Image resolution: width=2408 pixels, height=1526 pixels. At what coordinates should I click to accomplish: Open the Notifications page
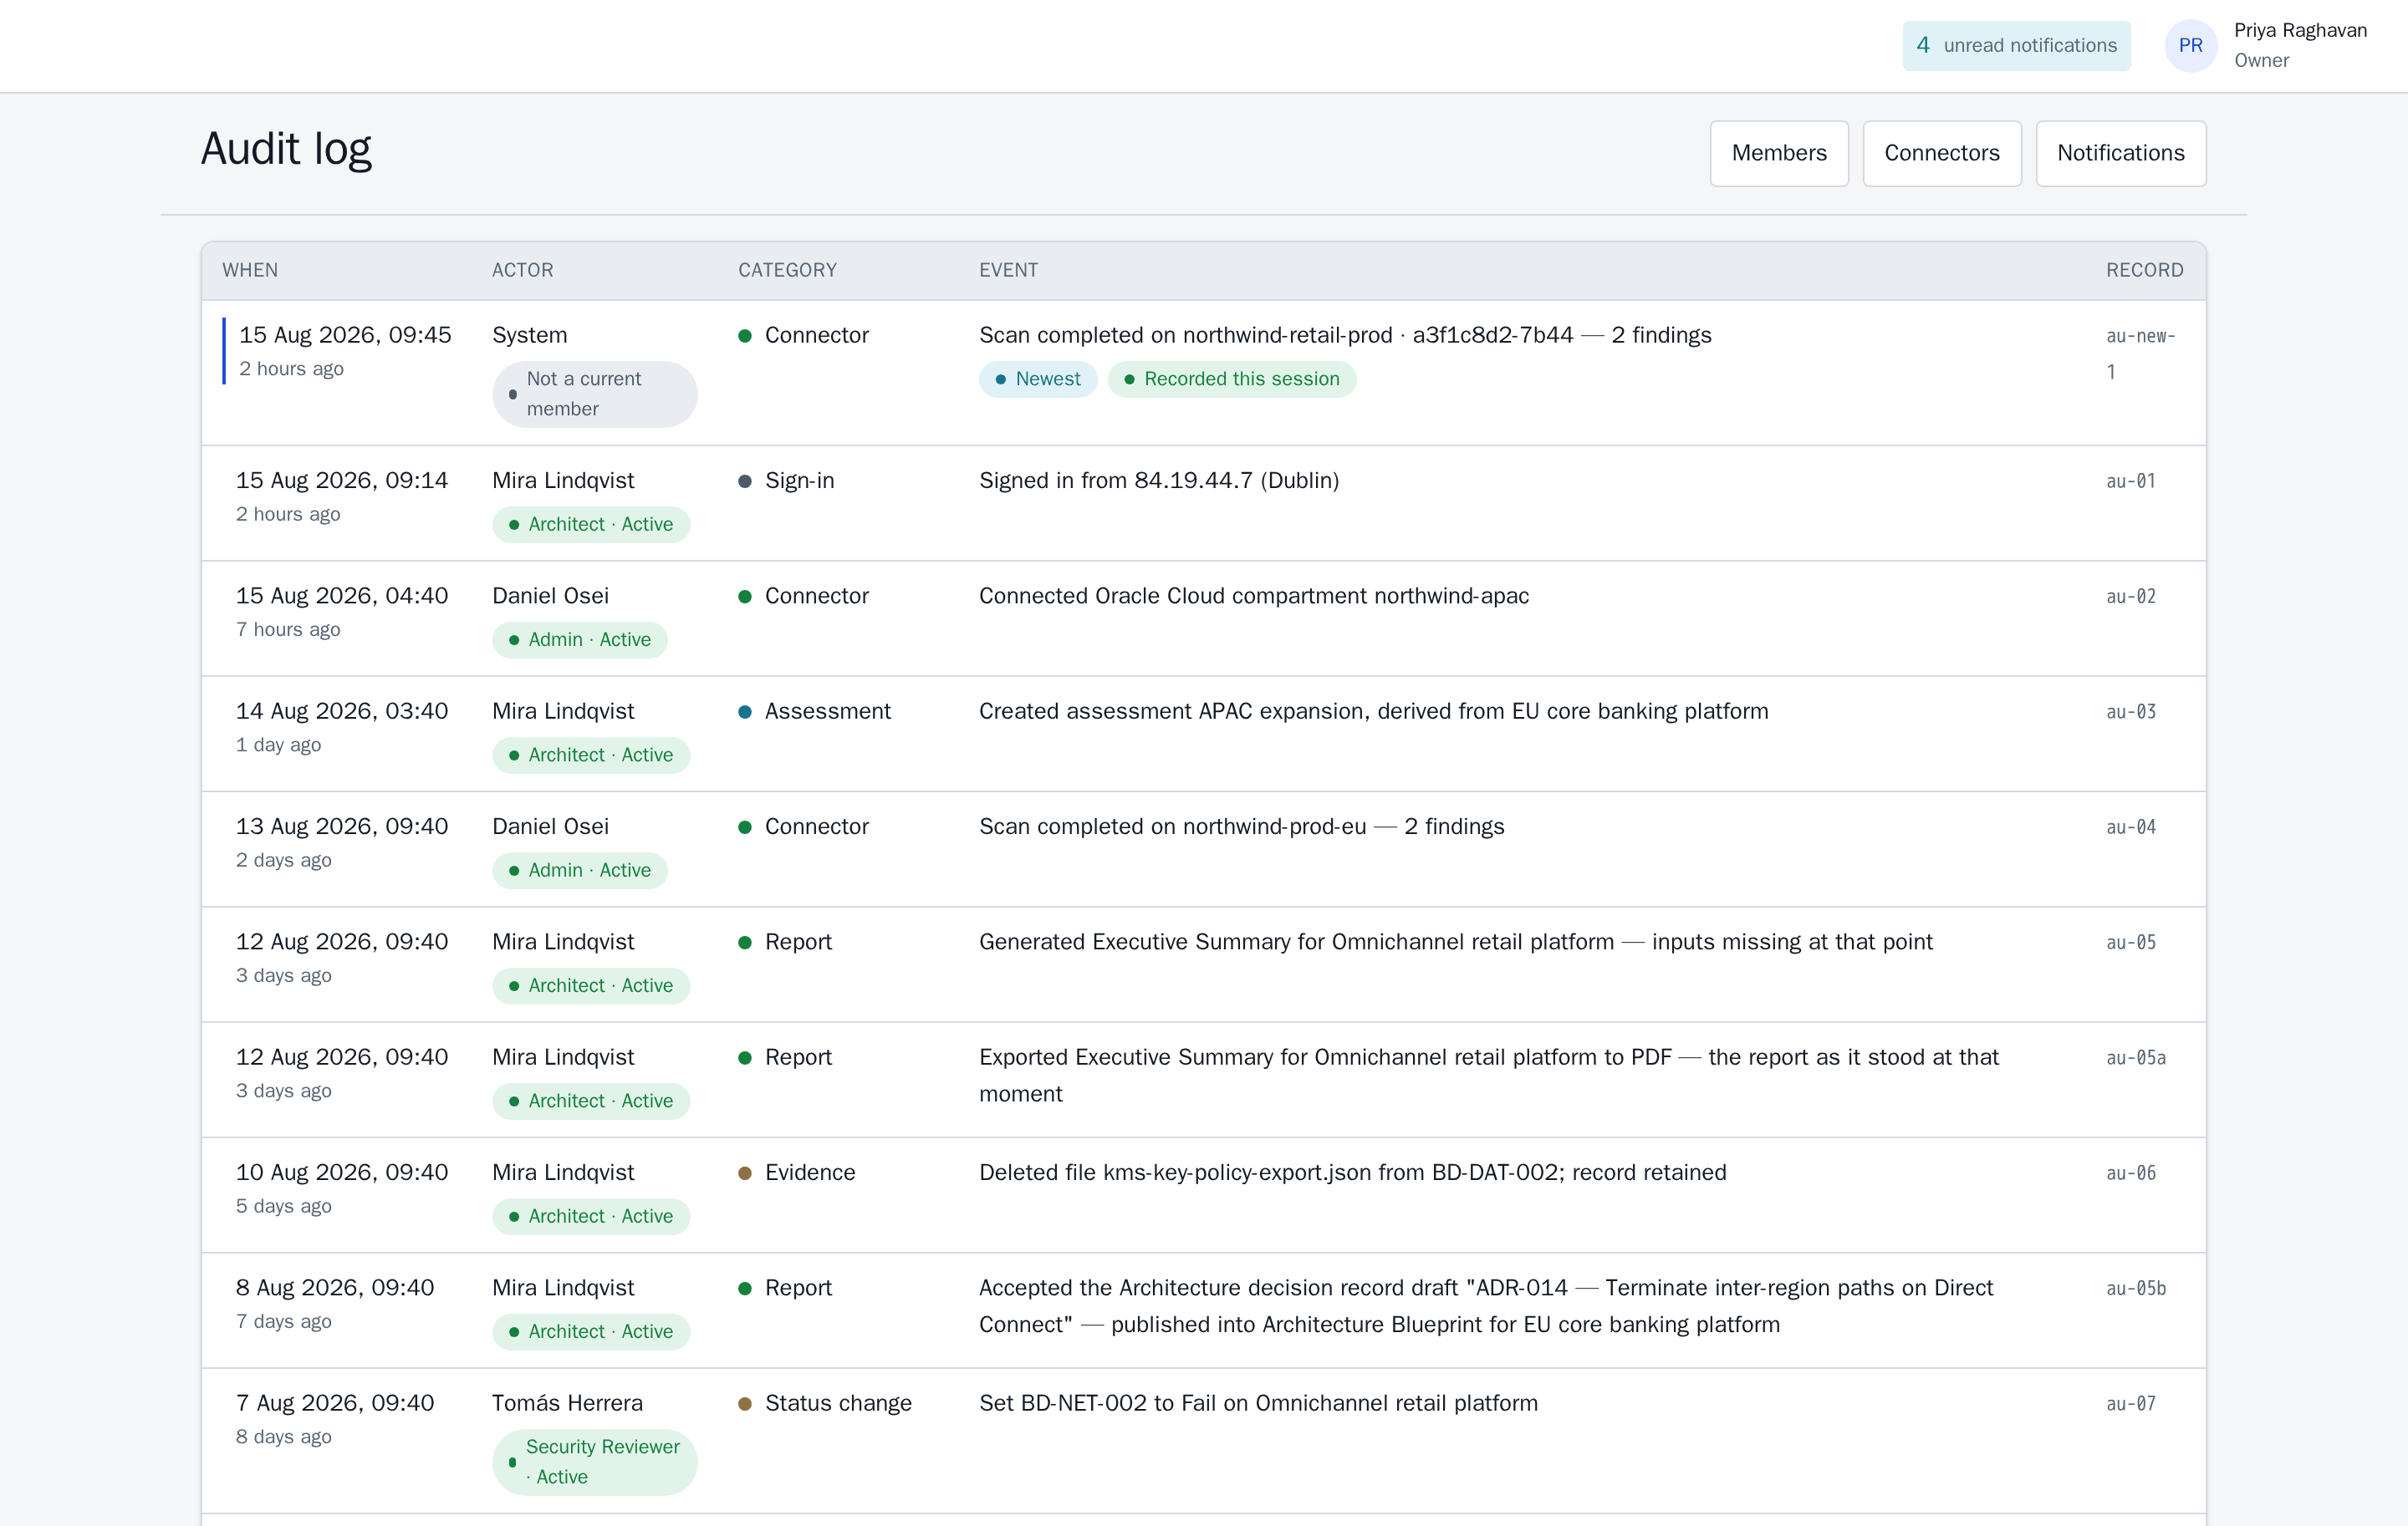tap(2120, 153)
